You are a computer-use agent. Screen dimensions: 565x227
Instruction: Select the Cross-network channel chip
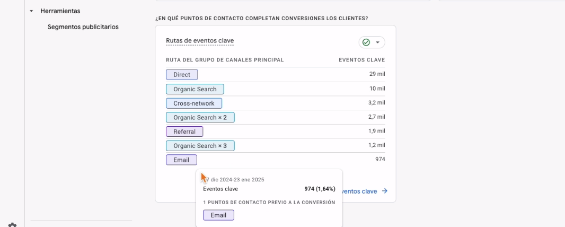(194, 103)
